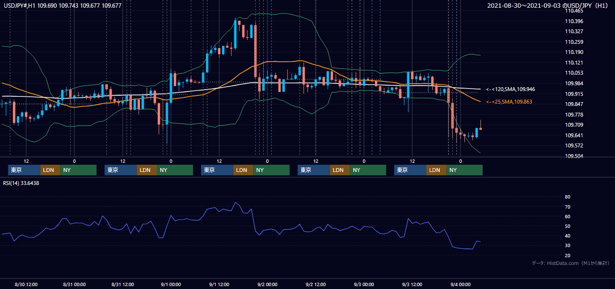This screenshot has width=615, height=289.
Task: Click price level 110.396 on axis
Action: (574, 22)
